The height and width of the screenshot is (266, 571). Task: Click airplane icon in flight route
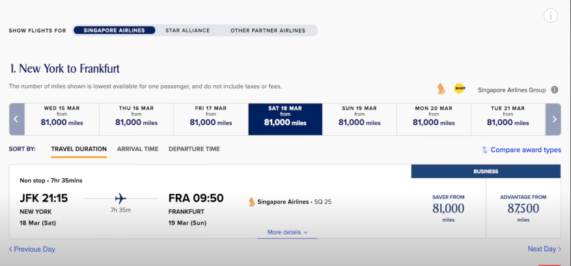(120, 198)
